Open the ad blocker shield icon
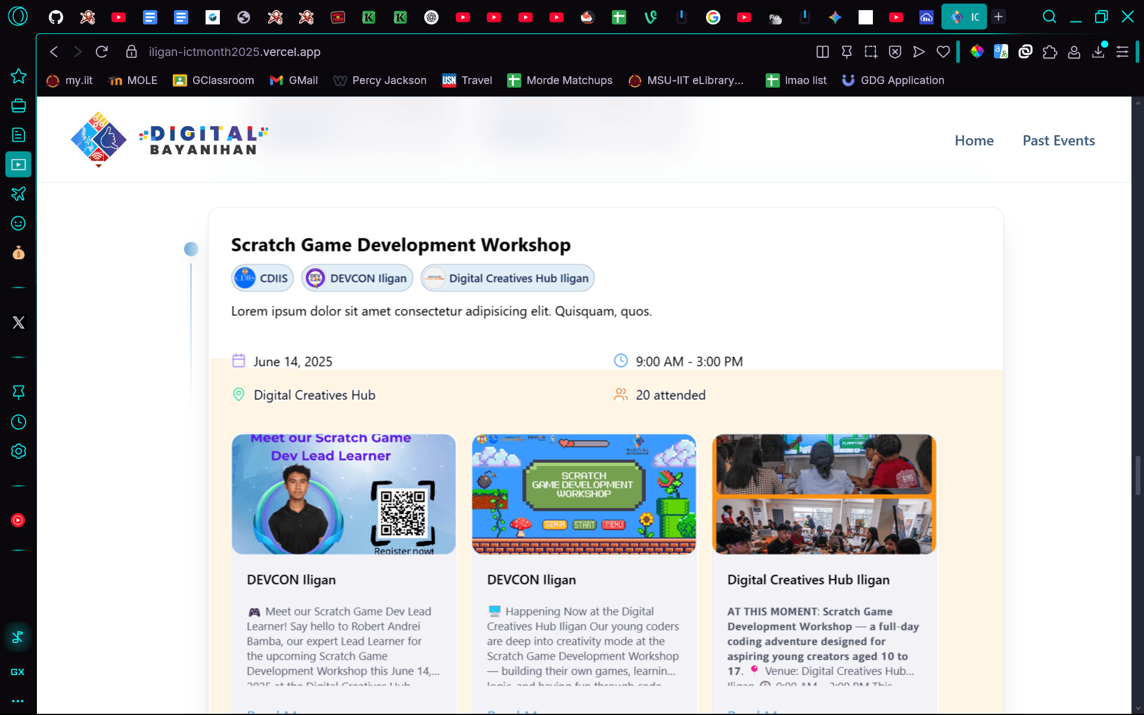This screenshot has height=715, width=1144. (895, 52)
